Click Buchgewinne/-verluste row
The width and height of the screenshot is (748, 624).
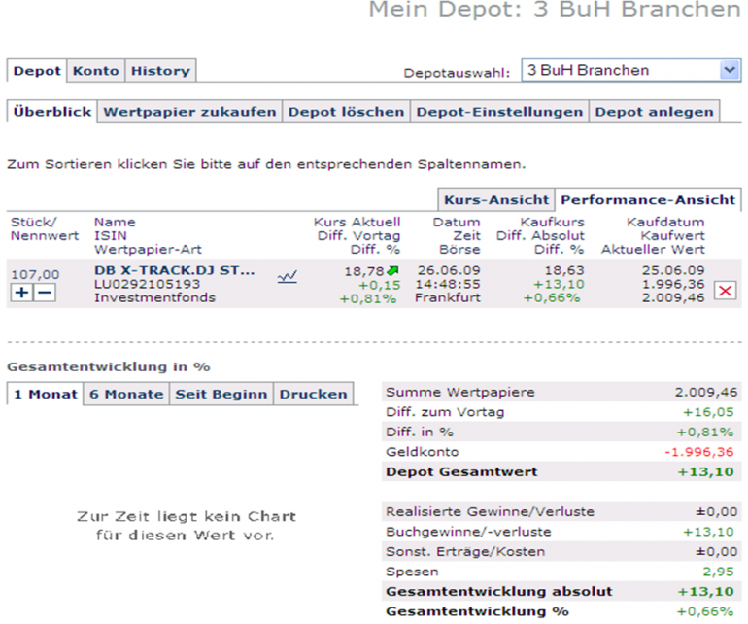tap(561, 532)
